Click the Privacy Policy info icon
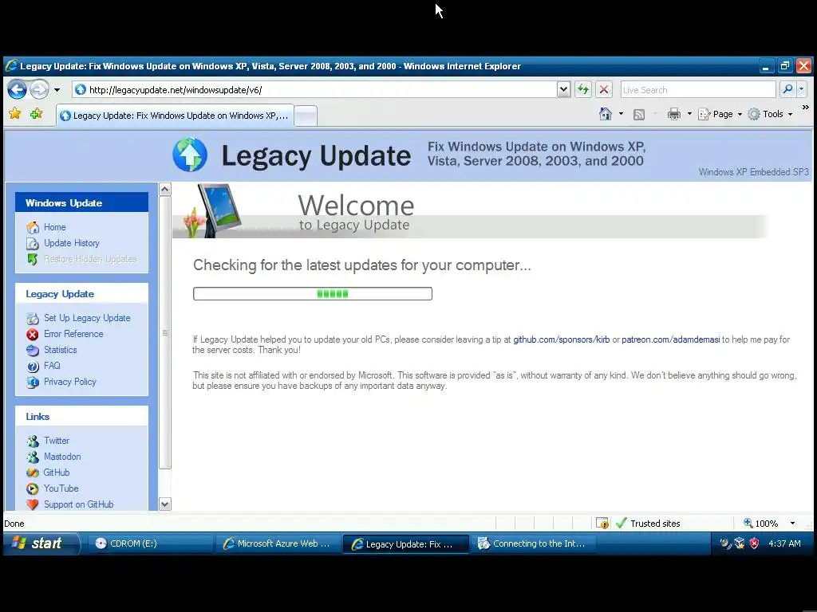The width and height of the screenshot is (817, 612). (x=32, y=382)
